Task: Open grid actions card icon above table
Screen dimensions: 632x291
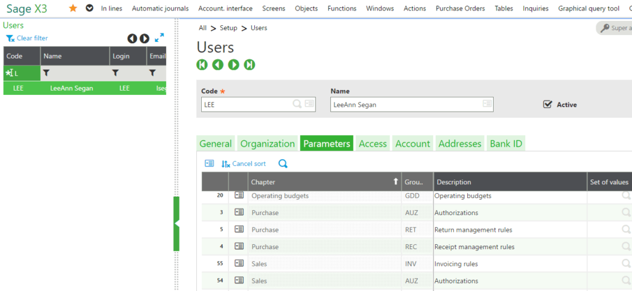Action: click(x=209, y=163)
